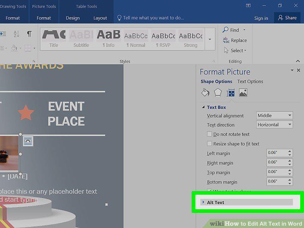Collapse the ribbon with the arrow
Image resolution: width=304 pixels, height=228 pixels.
point(298,61)
